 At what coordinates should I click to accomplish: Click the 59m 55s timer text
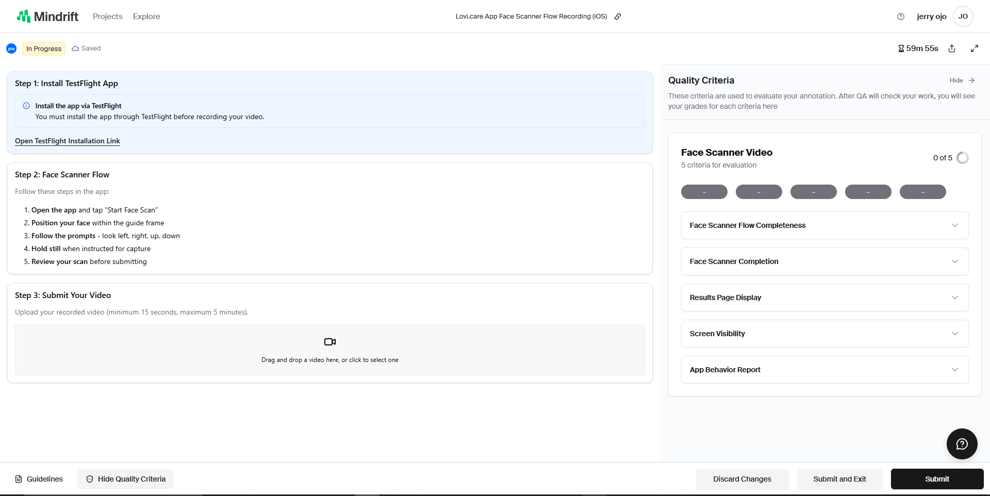pos(922,48)
